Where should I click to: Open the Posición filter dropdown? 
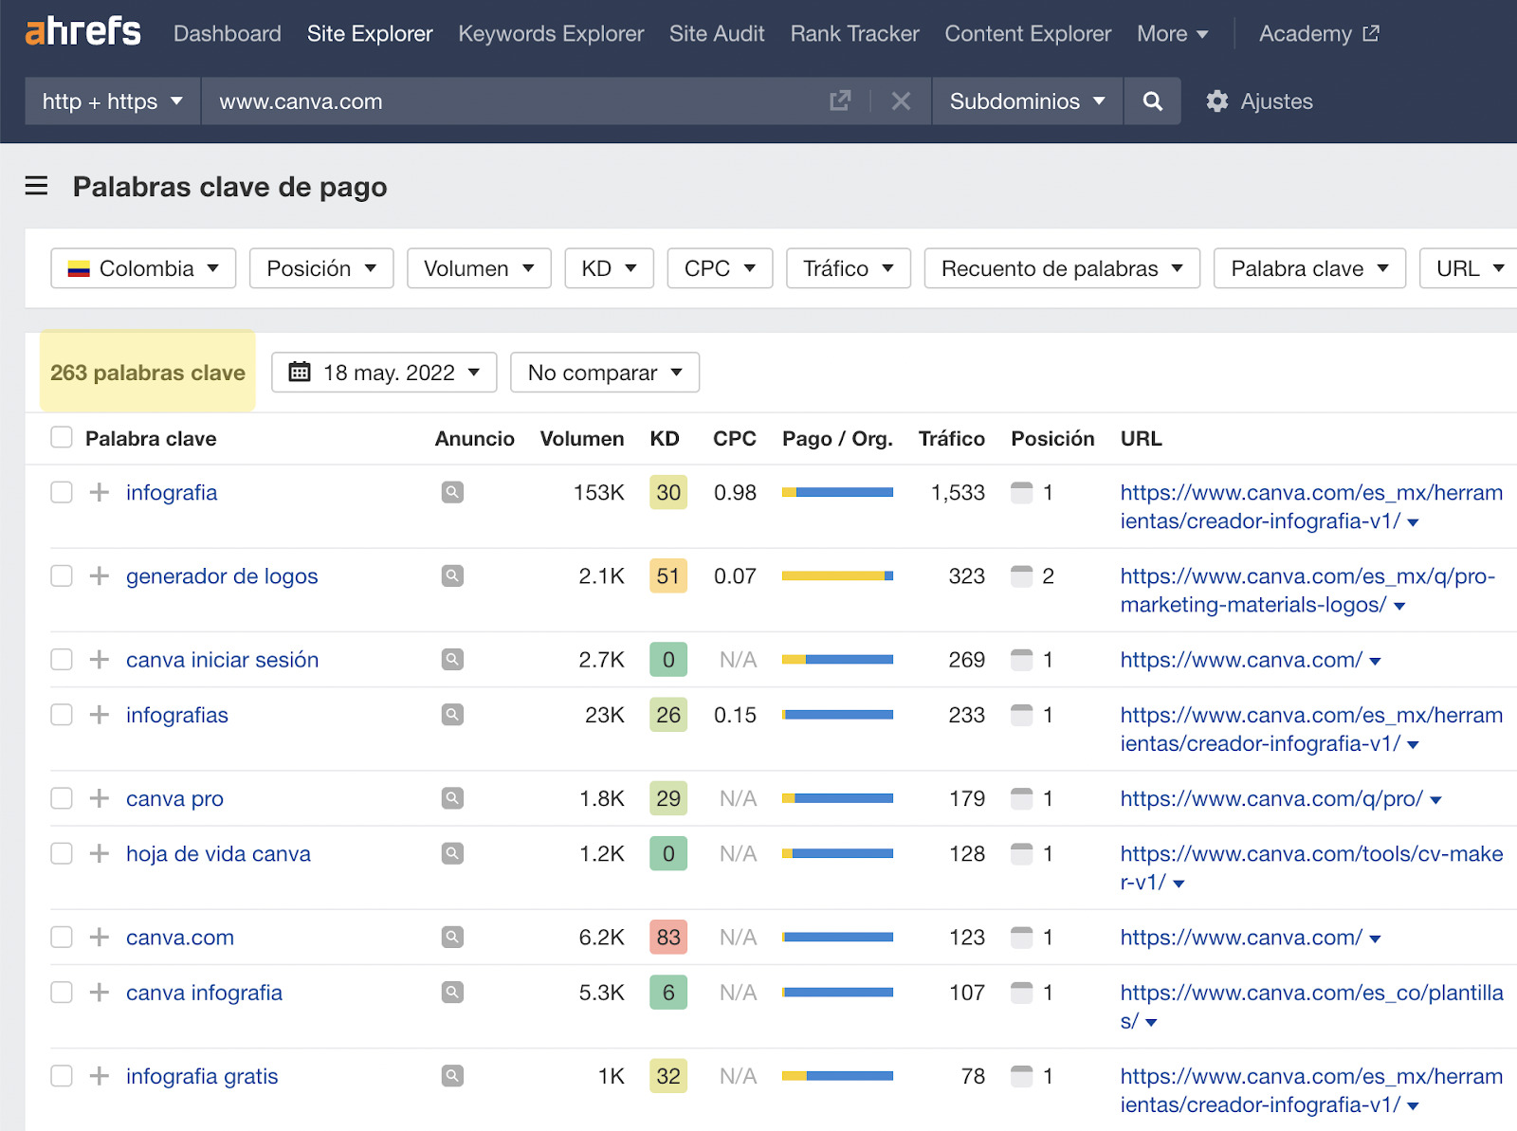[x=321, y=268]
